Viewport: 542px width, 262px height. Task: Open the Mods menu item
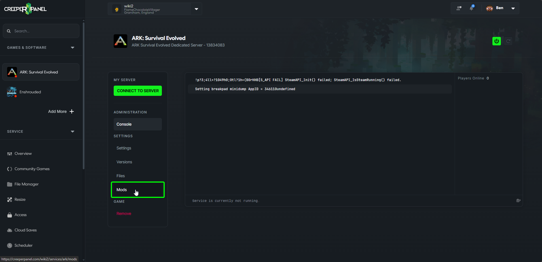[138, 190]
